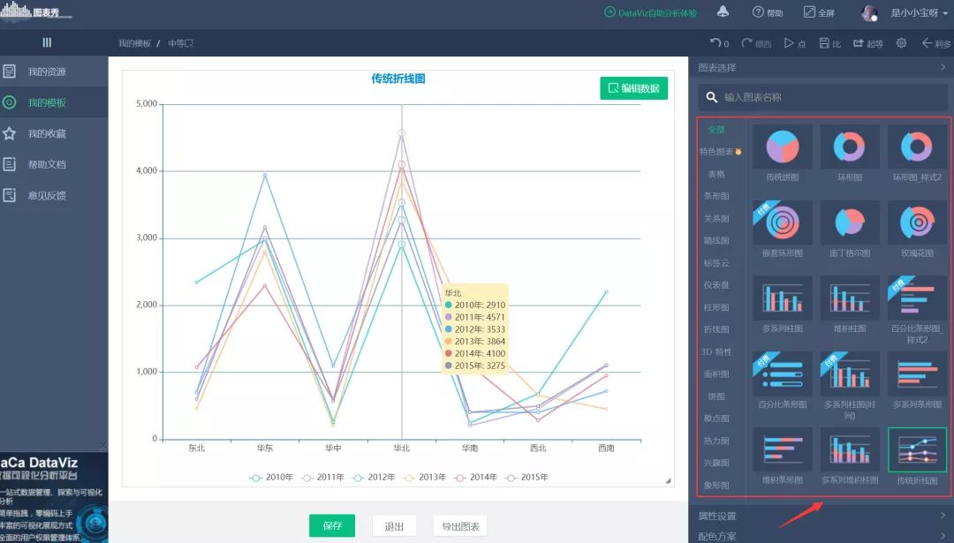Viewport: 954px width, 543px height.
Task: Click the play preview triangle icon
Action: [x=789, y=43]
